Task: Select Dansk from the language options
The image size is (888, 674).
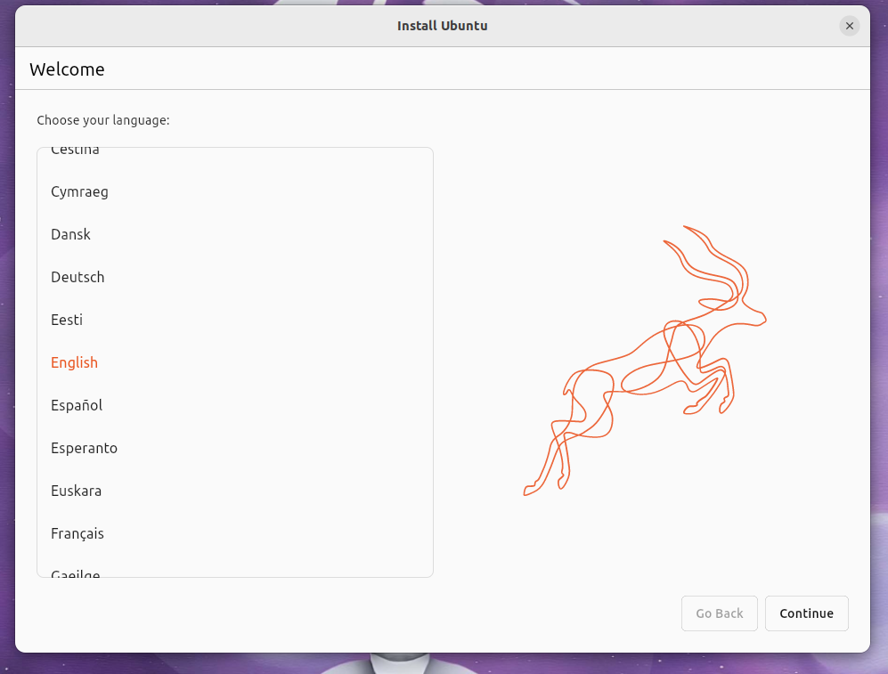Action: click(70, 234)
